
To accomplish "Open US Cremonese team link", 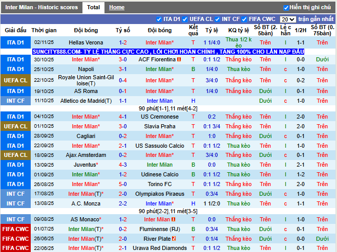I will point(160,117).
